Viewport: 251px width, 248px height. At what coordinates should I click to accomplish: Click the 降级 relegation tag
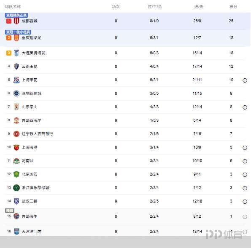10,211
